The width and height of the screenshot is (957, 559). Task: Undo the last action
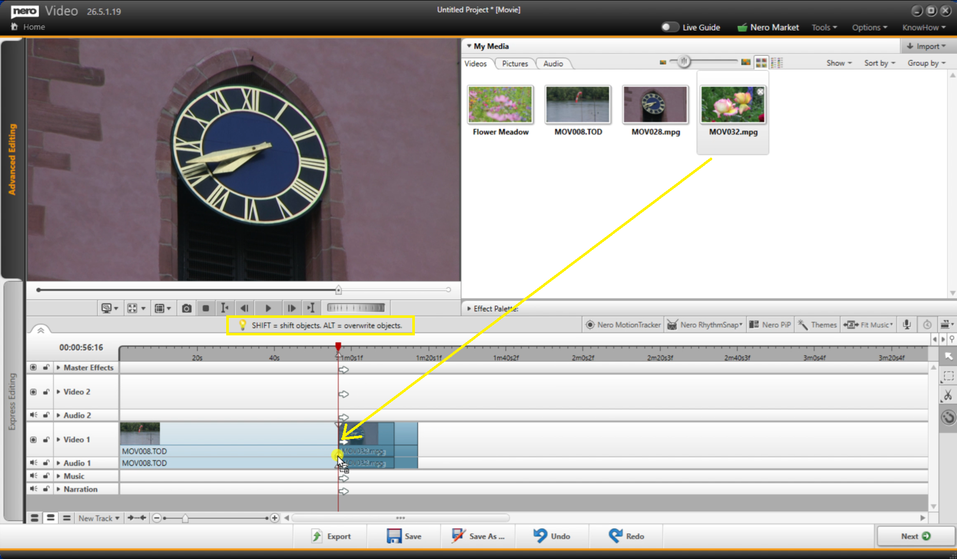pyautogui.click(x=551, y=536)
